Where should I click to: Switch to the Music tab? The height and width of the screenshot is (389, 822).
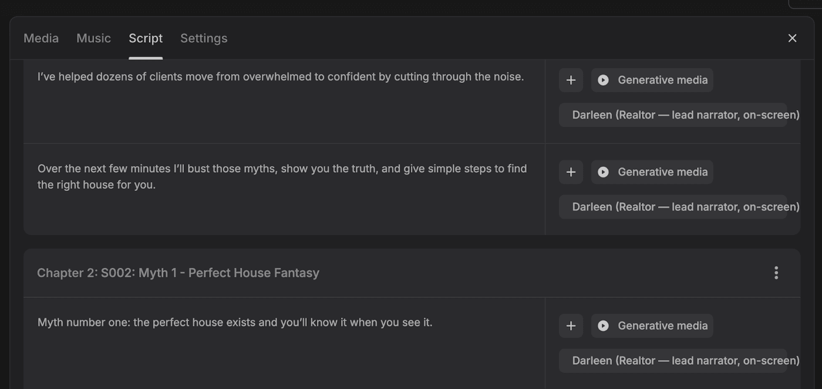(x=93, y=38)
